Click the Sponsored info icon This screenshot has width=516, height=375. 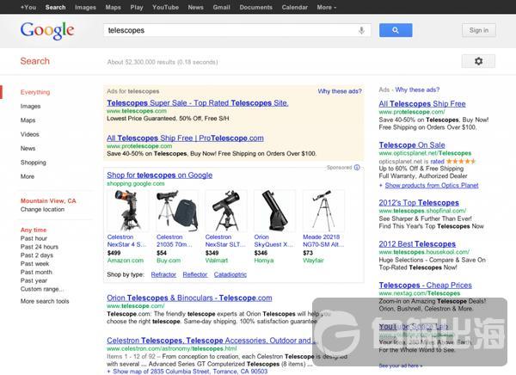click(357, 168)
